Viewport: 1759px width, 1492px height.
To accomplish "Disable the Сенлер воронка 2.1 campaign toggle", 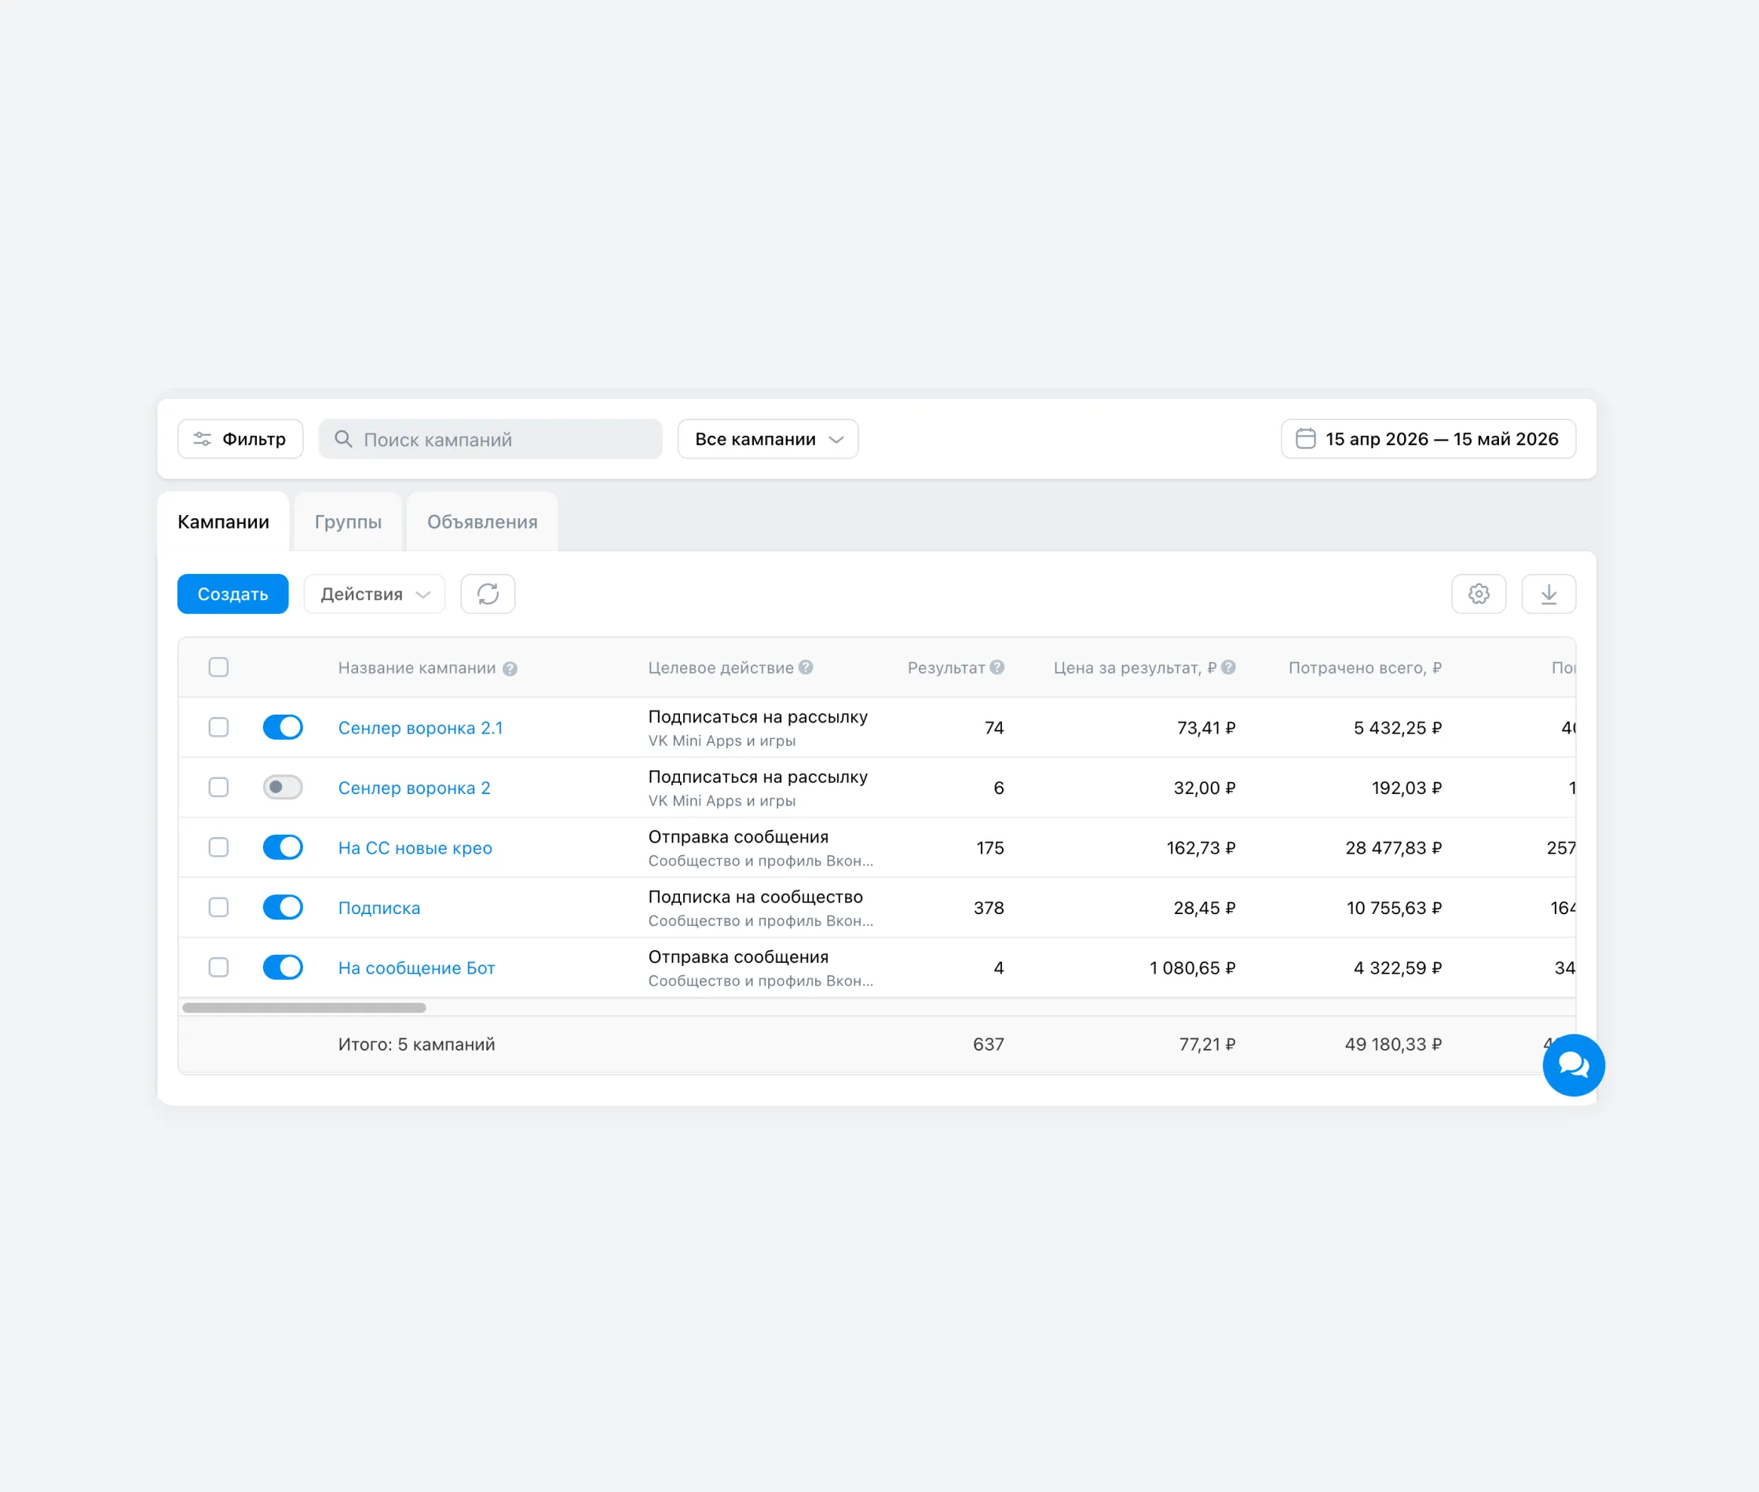I will 283,727.
